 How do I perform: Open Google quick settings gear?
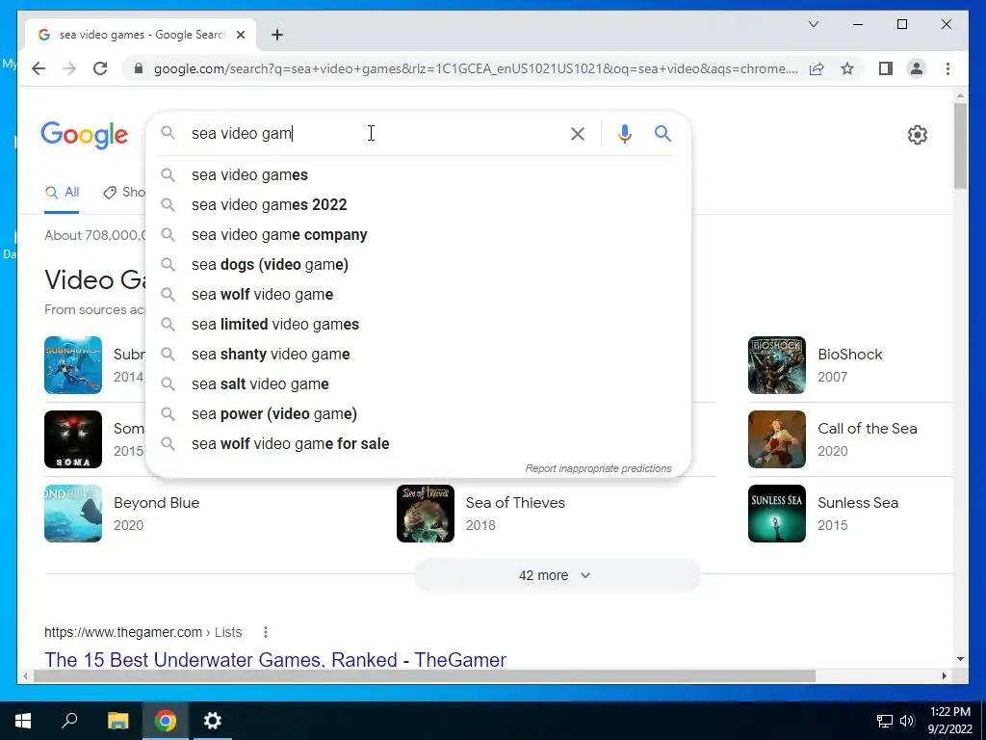(x=917, y=135)
